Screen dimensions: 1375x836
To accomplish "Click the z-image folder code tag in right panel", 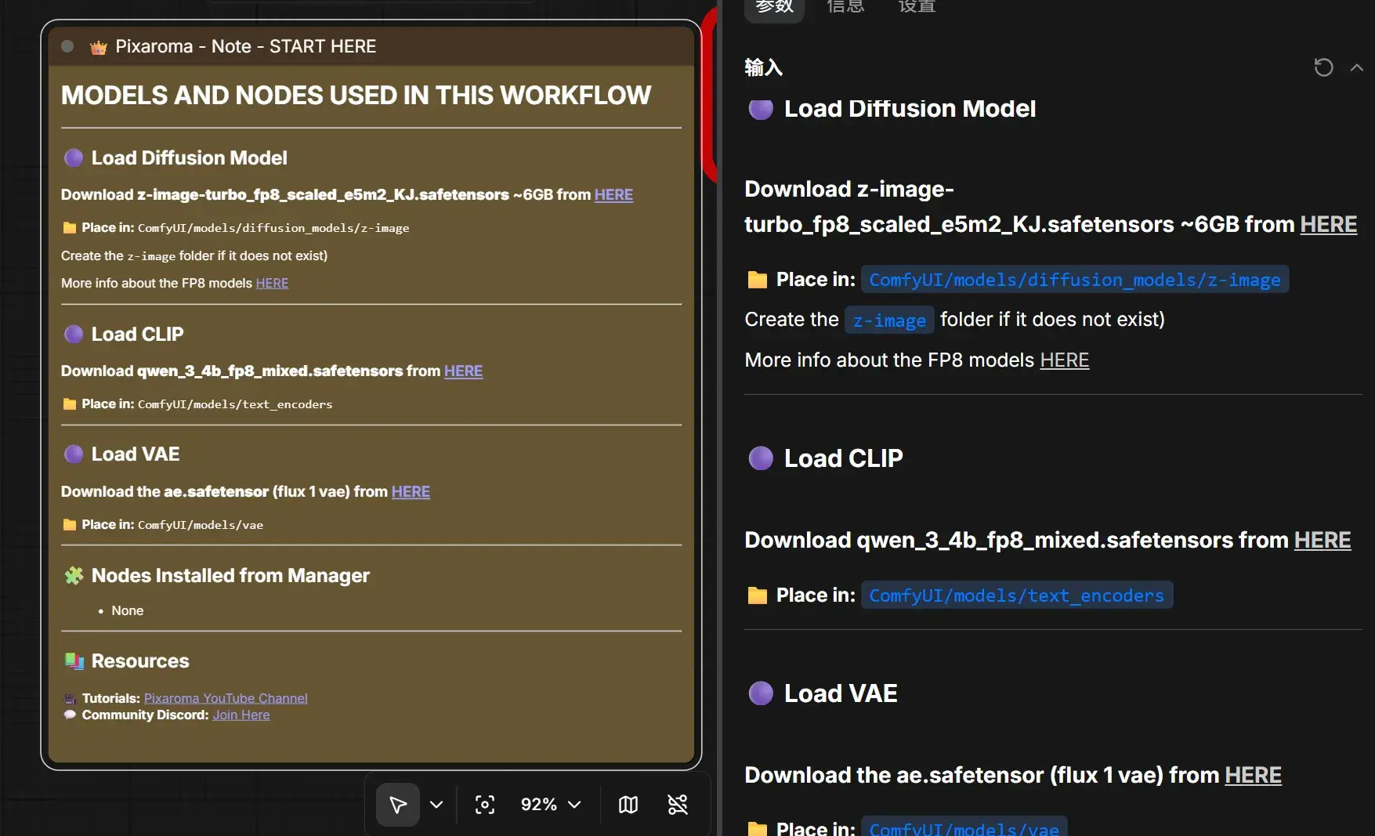I will (x=889, y=320).
